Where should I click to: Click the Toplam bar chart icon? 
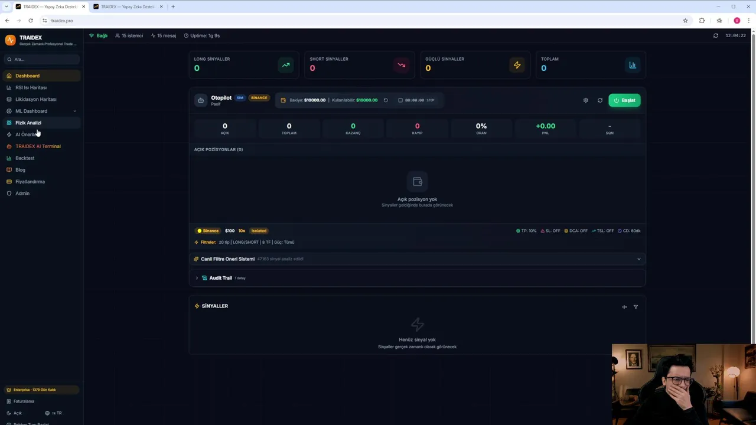[633, 65]
